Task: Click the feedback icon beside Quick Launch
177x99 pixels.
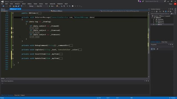Action: [143, 1]
